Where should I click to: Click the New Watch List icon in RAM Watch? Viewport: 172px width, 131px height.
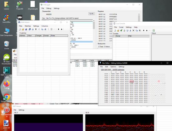[x=20, y=29]
